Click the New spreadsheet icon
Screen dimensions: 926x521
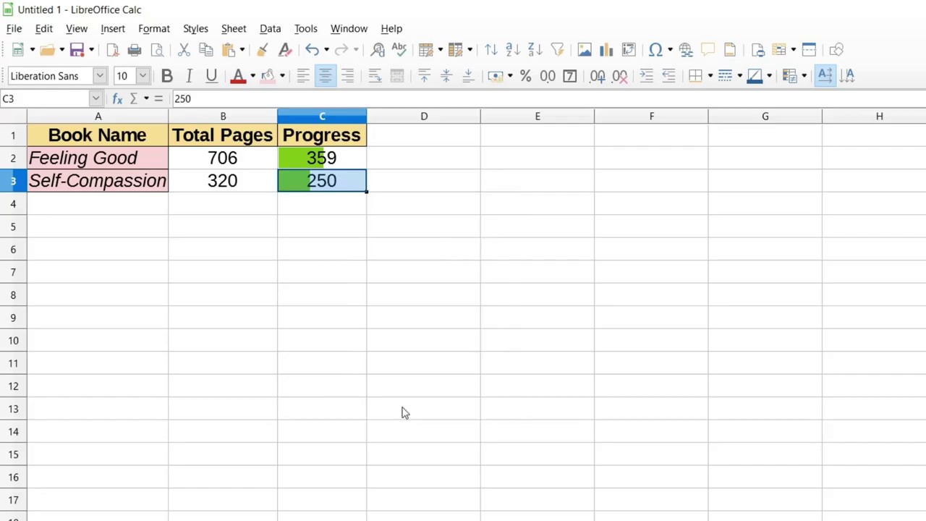(x=17, y=50)
